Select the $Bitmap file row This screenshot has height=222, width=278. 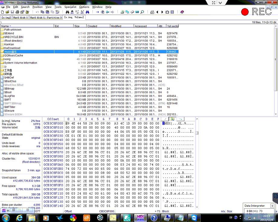[89, 88]
